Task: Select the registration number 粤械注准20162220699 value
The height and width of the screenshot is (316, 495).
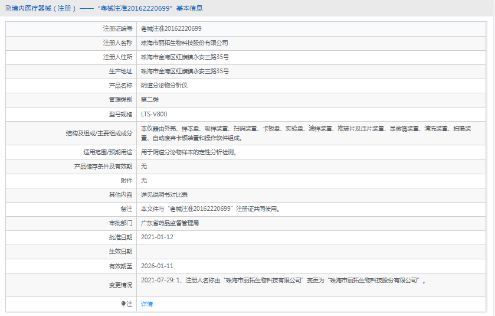Action: tap(171, 29)
